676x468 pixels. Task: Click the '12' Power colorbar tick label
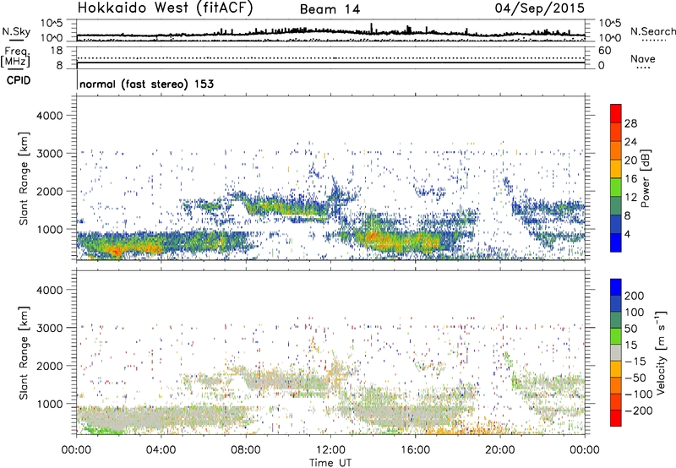pyautogui.click(x=630, y=197)
